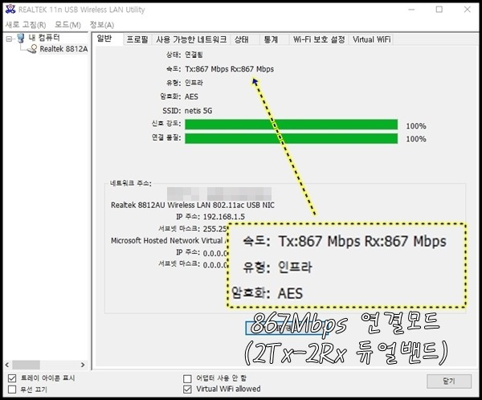
Task: Minimize the Realtek utility window
Action: pos(411,10)
